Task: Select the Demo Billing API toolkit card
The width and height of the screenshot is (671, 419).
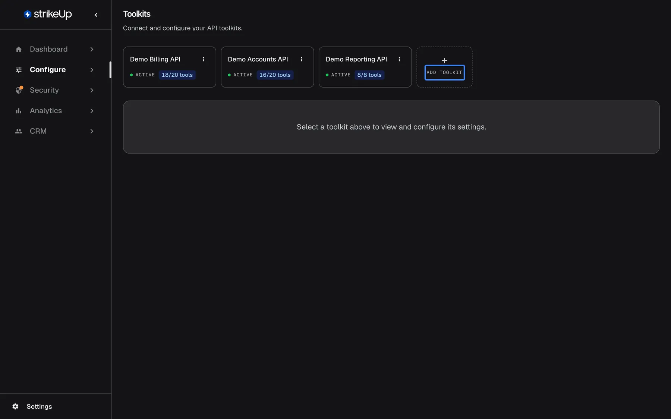Action: (170, 67)
